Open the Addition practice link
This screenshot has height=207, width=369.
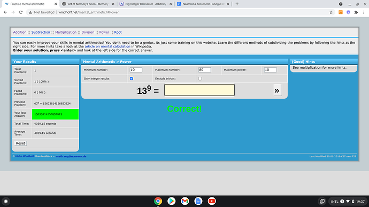20,32
